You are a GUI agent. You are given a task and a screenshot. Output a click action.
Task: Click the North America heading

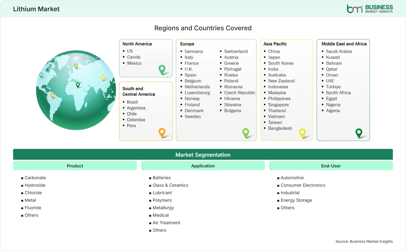[137, 44]
